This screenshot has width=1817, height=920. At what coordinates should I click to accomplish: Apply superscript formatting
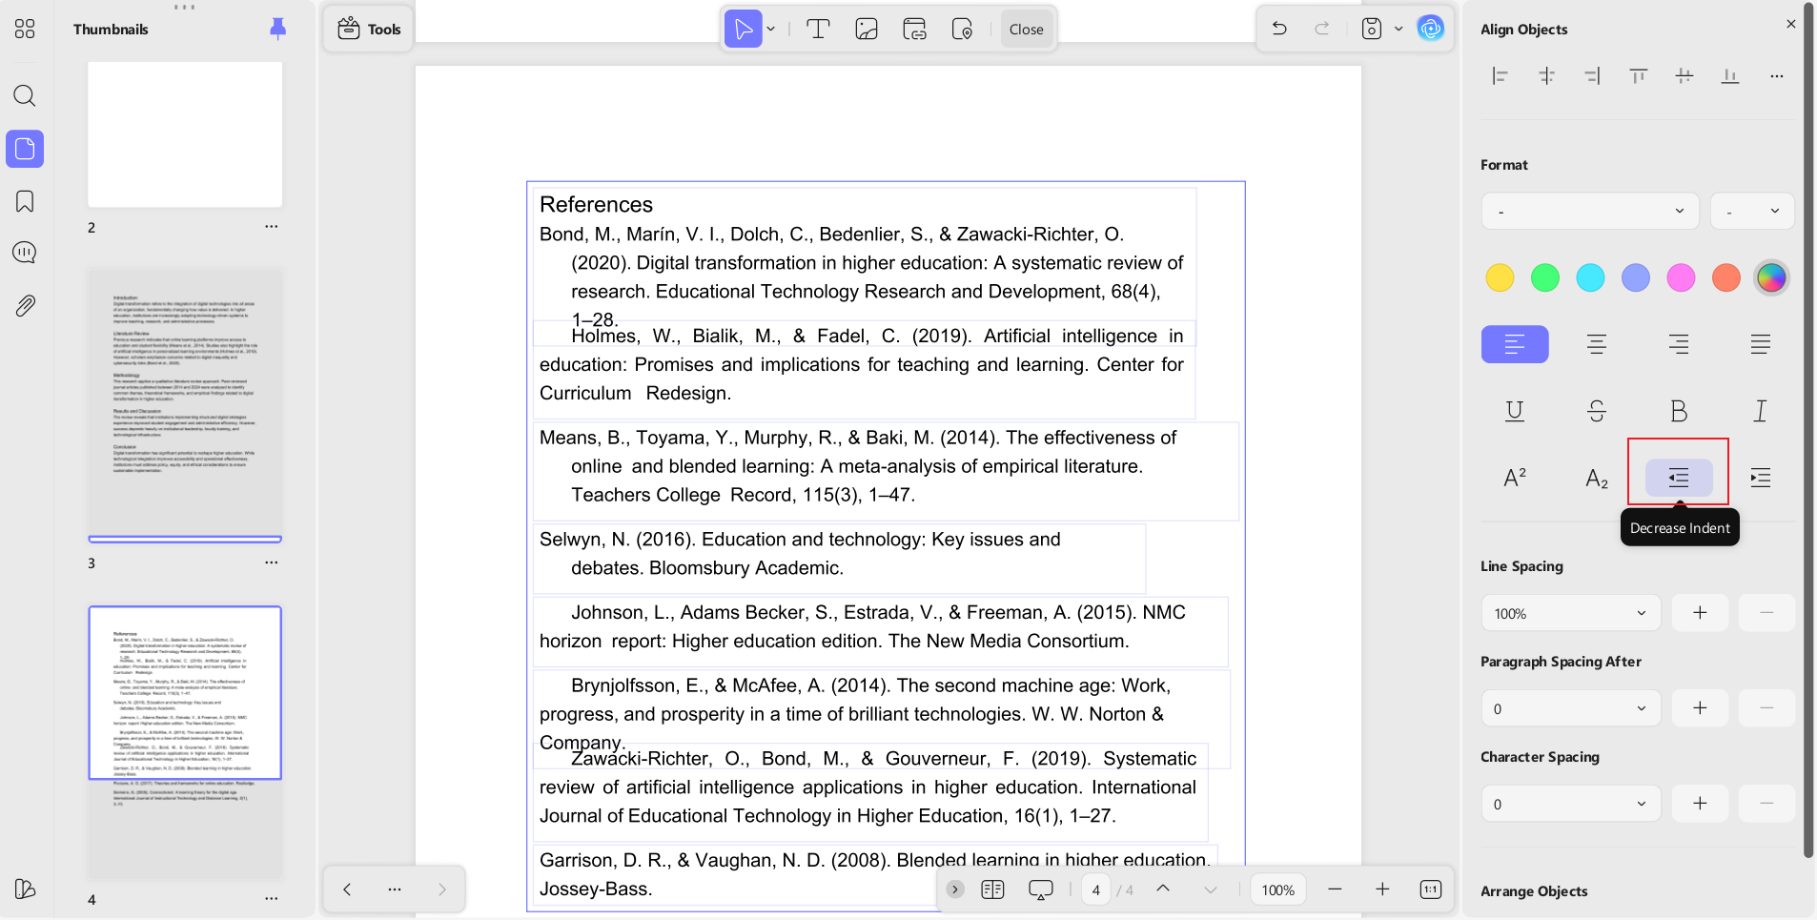tap(1515, 478)
